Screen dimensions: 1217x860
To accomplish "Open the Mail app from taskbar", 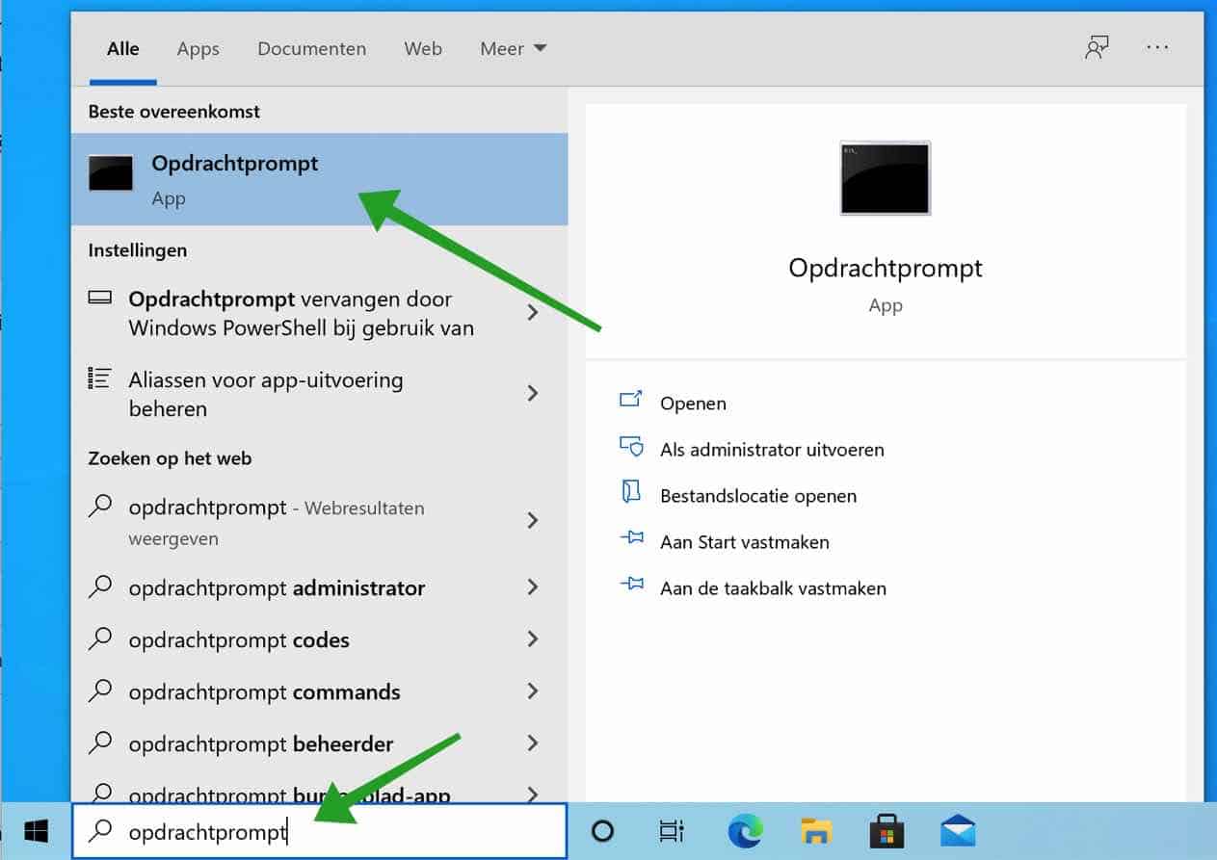I will coord(958,831).
